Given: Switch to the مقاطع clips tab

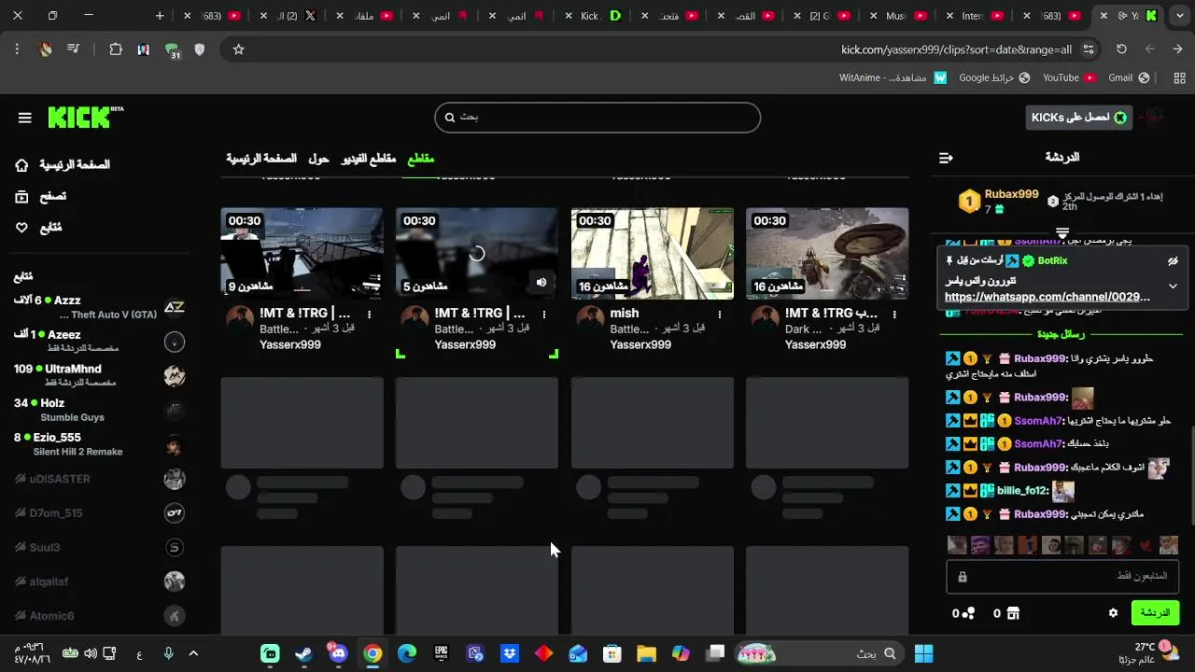Looking at the screenshot, I should click(x=420, y=159).
